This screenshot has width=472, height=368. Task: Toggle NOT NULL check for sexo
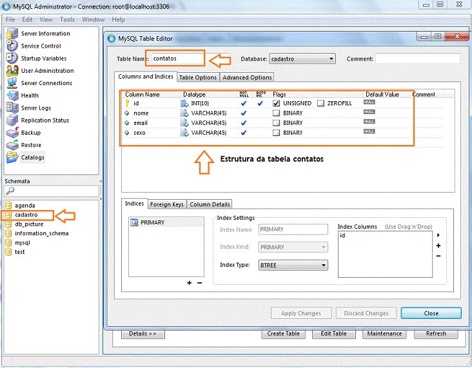244,133
